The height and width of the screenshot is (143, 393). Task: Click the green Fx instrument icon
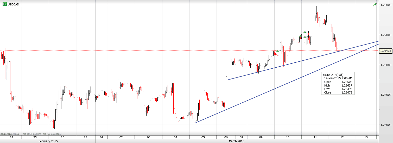[x=4, y=4]
